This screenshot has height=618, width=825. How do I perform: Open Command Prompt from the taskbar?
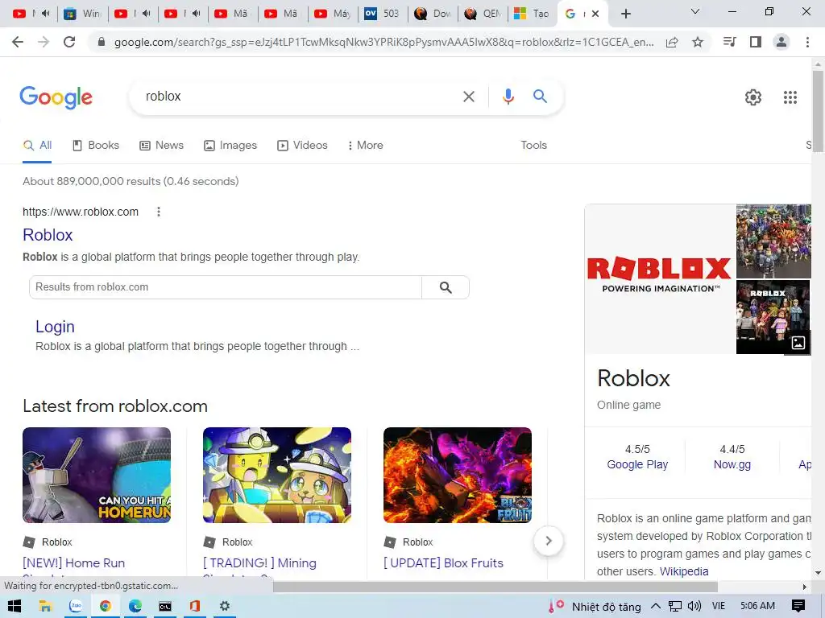point(164,606)
